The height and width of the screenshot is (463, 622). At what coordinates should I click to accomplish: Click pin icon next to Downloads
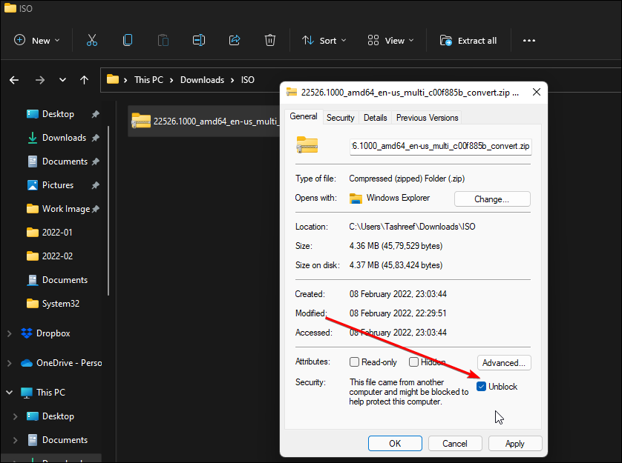95,138
